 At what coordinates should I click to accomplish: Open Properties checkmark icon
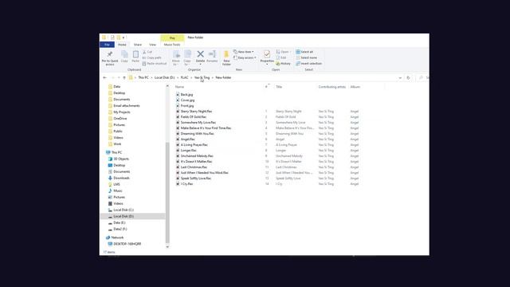point(267,54)
